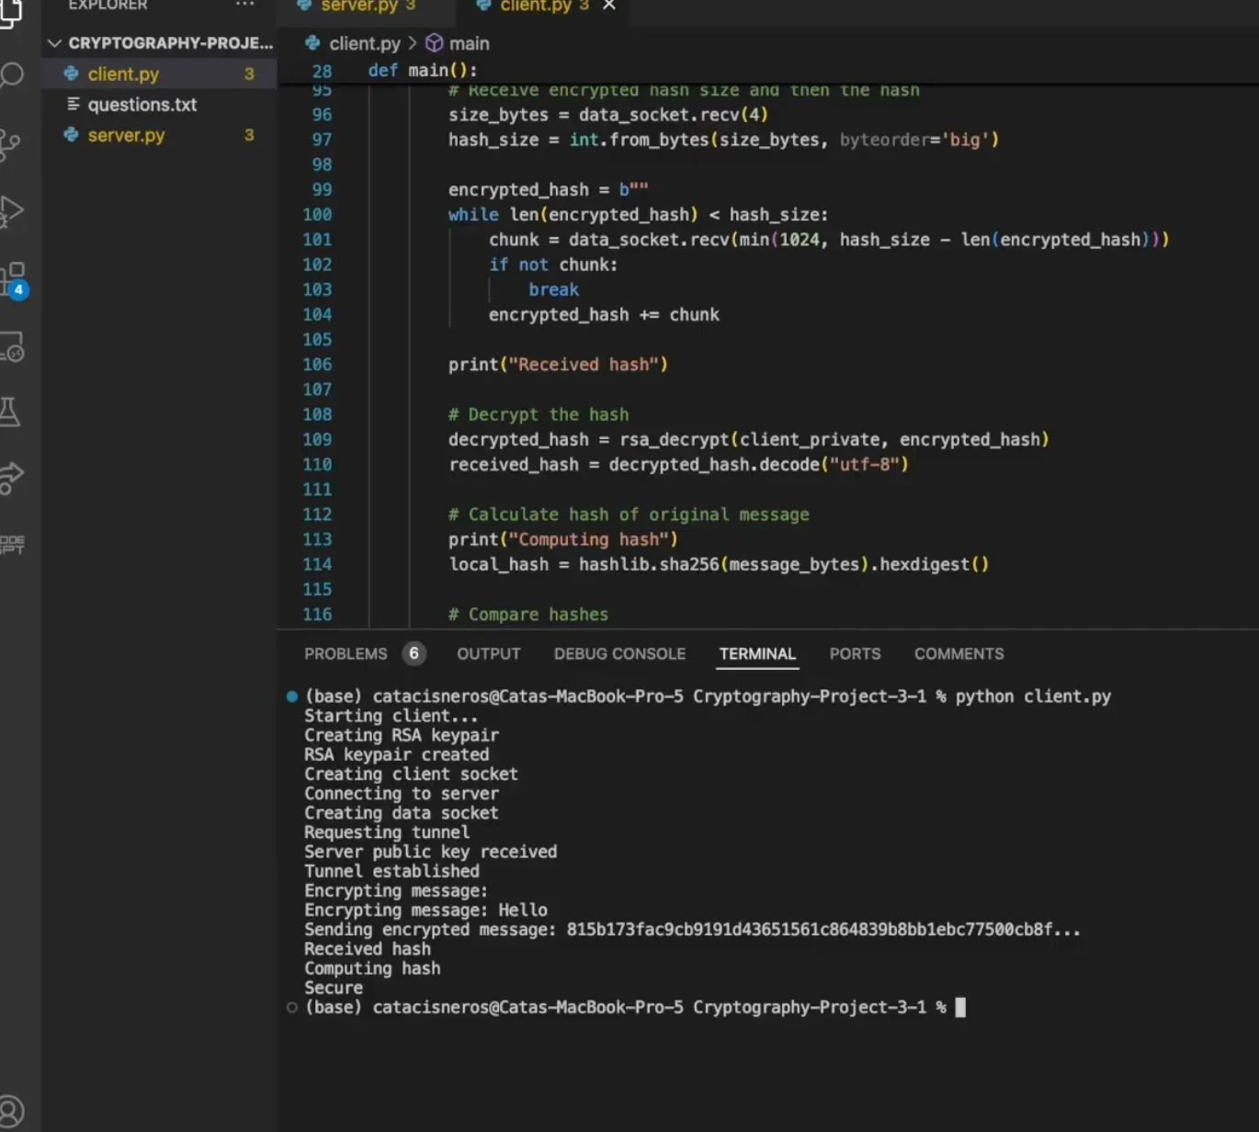Open the Run and Debug view
The width and height of the screenshot is (1259, 1132).
pos(11,211)
